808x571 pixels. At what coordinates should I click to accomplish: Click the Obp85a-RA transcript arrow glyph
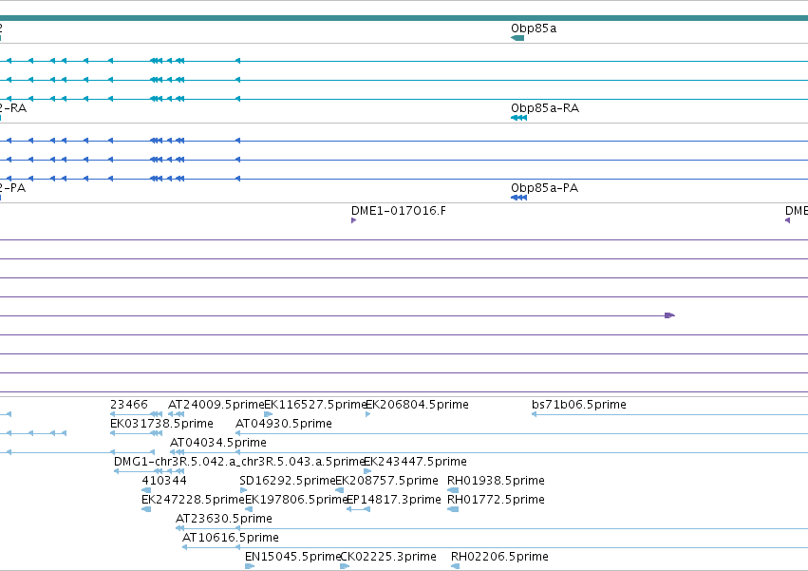[519, 118]
